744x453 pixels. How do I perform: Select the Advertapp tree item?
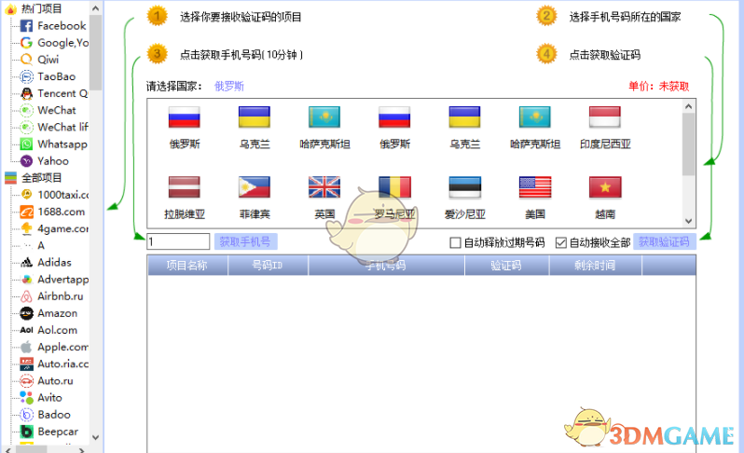click(63, 280)
